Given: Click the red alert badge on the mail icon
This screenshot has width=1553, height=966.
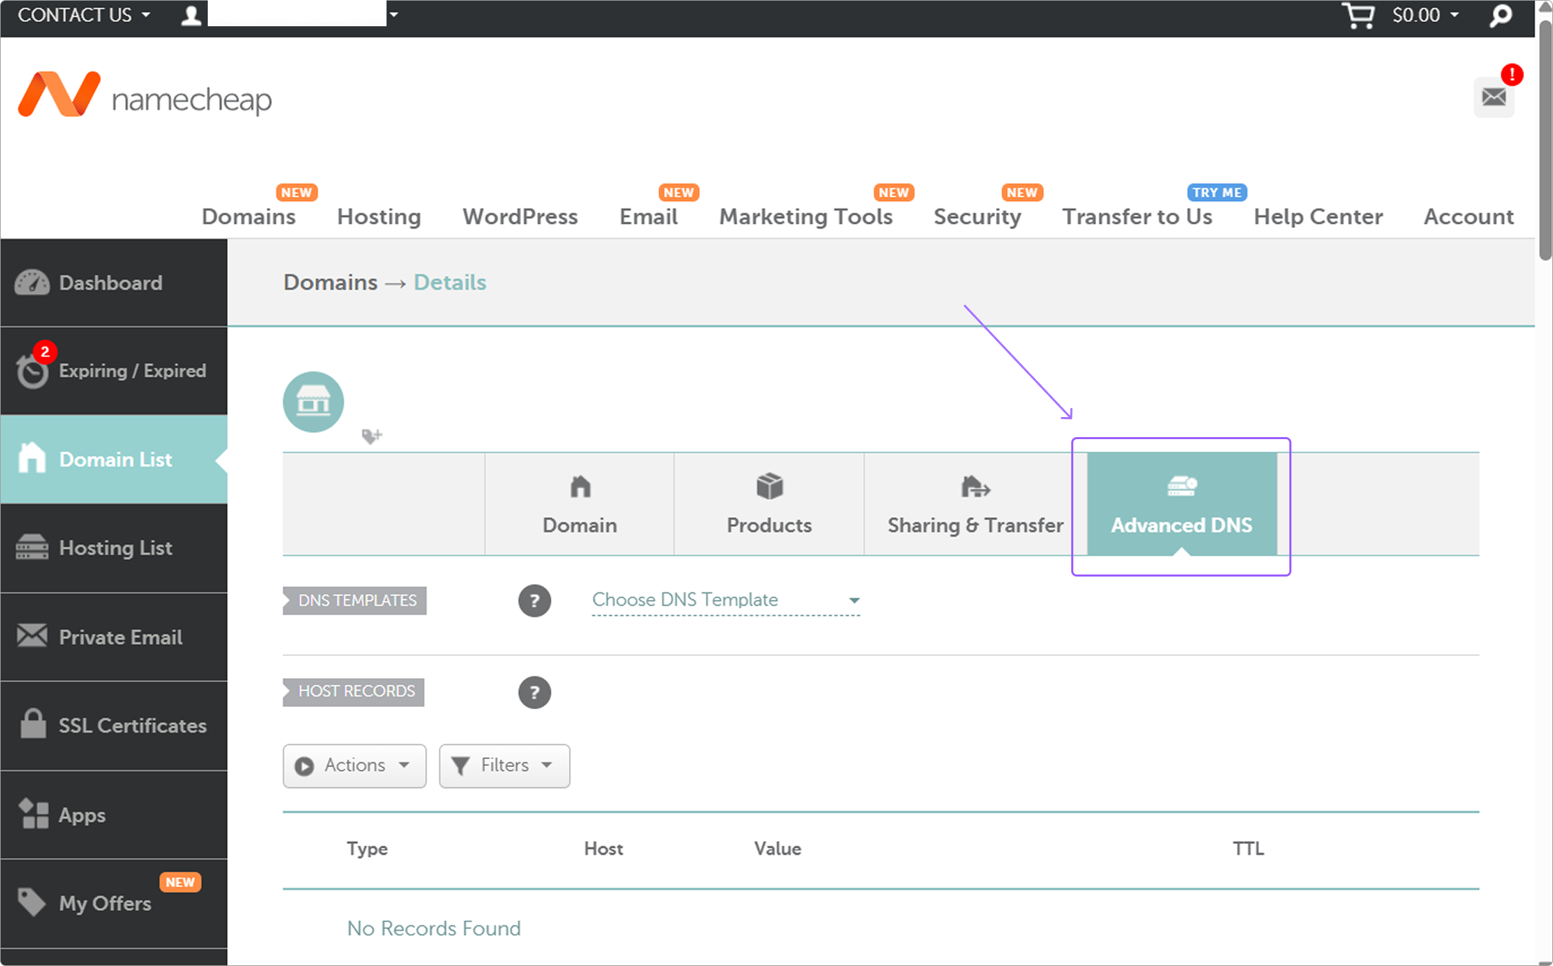Looking at the screenshot, I should [1512, 75].
